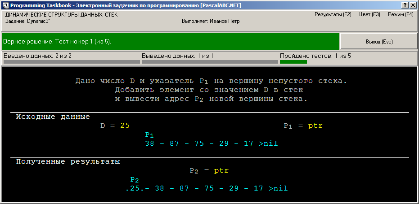Click the yellow D value 25

click(x=125, y=126)
